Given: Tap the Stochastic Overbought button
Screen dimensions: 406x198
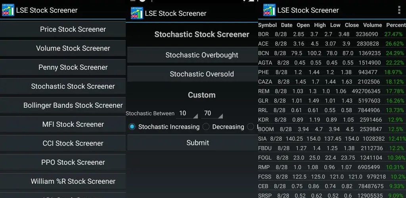Looking at the screenshot, I should pyautogui.click(x=193, y=55).
